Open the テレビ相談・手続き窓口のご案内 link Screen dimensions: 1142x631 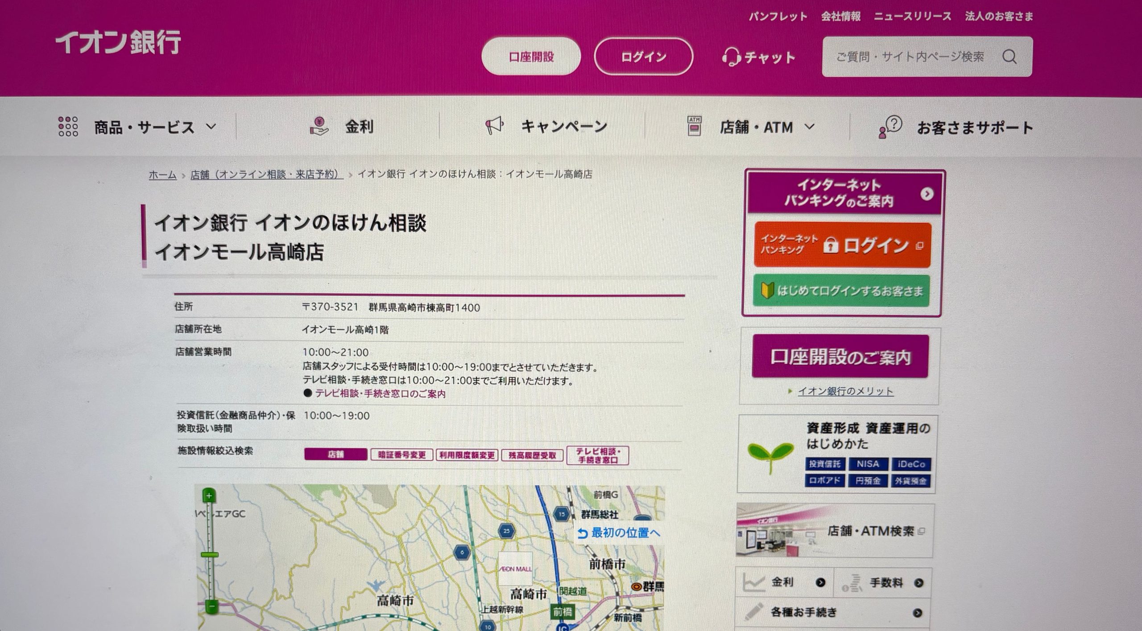(x=380, y=394)
